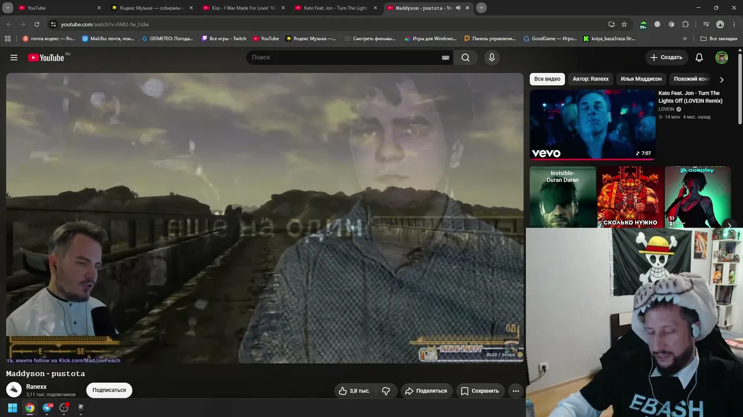This screenshot has width=743, height=417.
Task: Open the 'СКОЛЬКО НУЖНО' Short thumbnail
Action: pos(630,197)
